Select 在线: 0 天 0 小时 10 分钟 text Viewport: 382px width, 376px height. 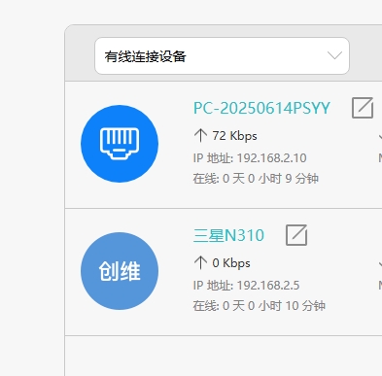260,306
